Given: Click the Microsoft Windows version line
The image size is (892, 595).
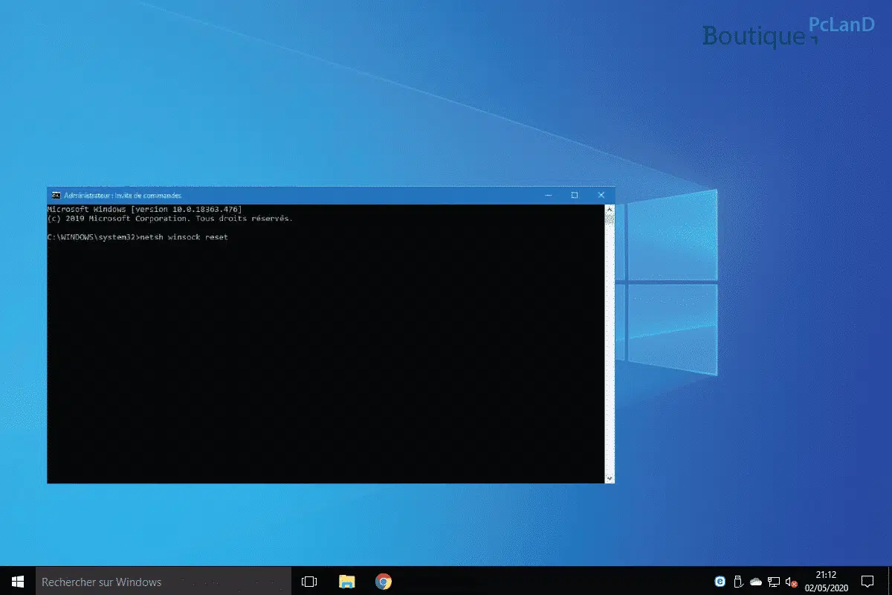Looking at the screenshot, I should tap(144, 210).
